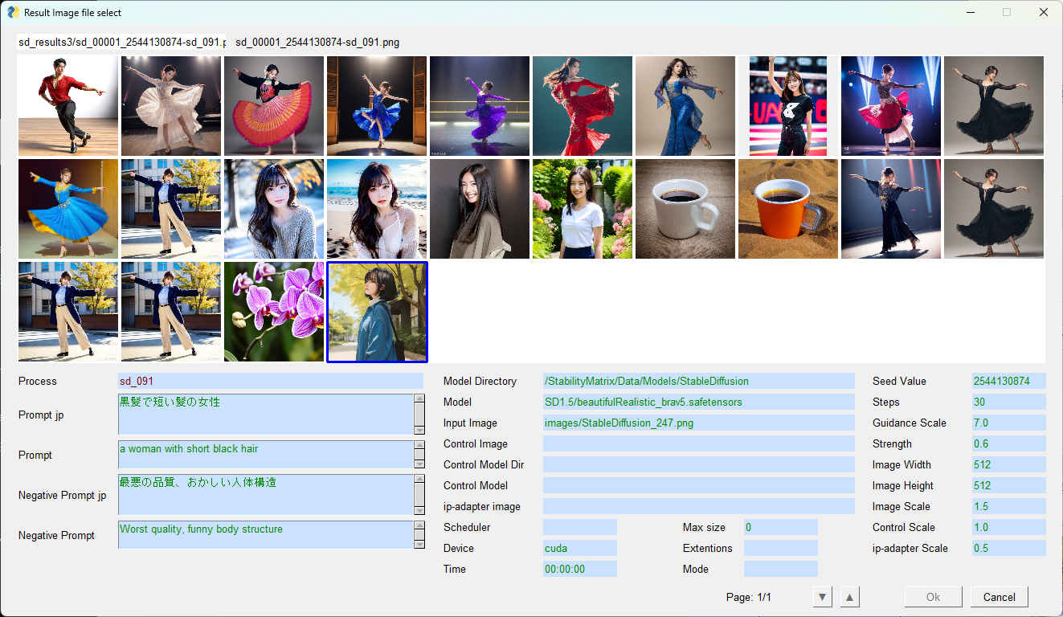Click the page down arrow button
This screenshot has height=617, width=1063.
coord(822,597)
